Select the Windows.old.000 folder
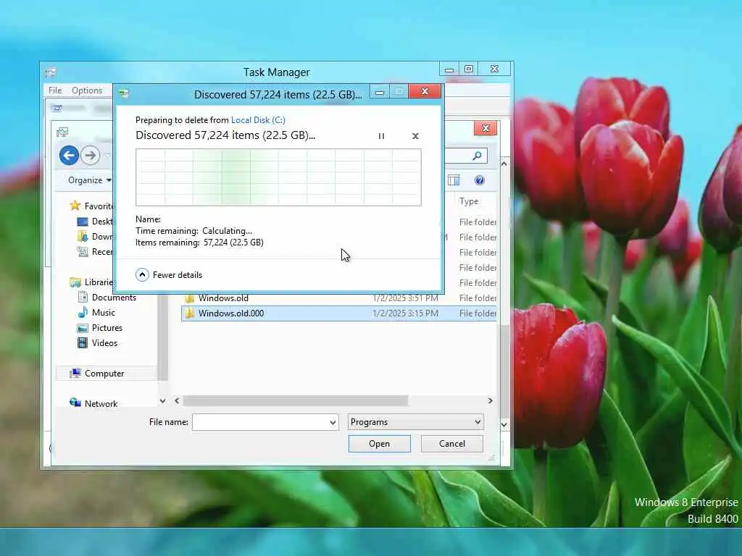This screenshot has width=742, height=556. [339, 313]
